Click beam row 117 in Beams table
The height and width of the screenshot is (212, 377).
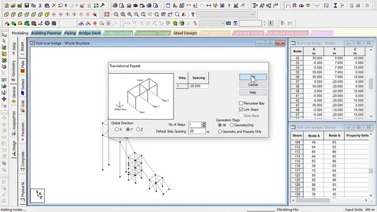[330, 170]
